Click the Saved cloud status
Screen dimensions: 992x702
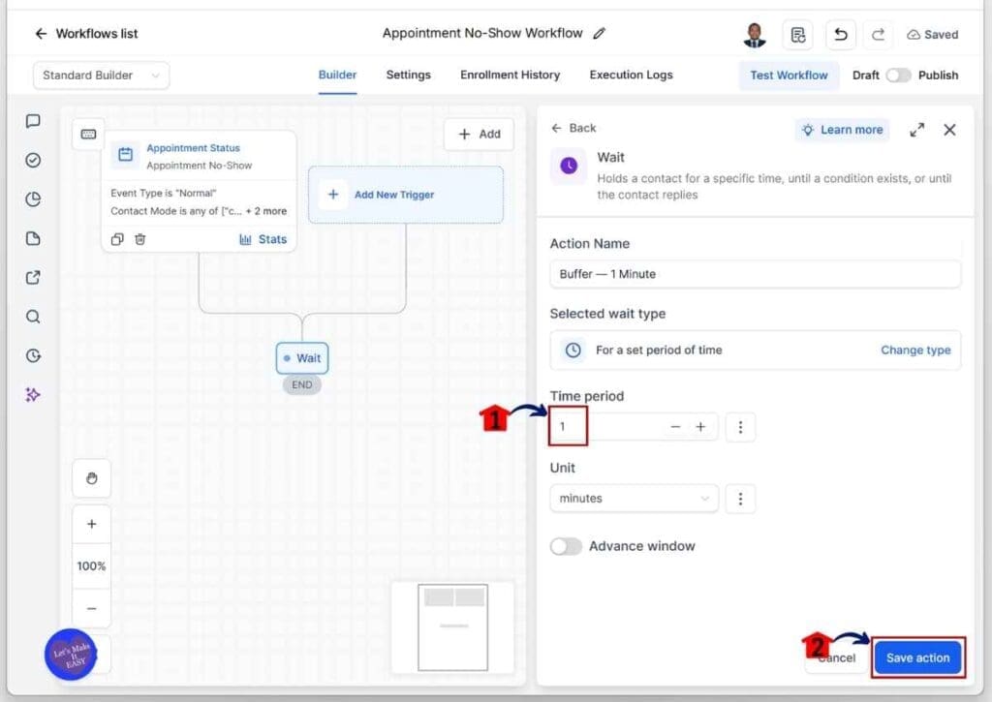coord(933,35)
